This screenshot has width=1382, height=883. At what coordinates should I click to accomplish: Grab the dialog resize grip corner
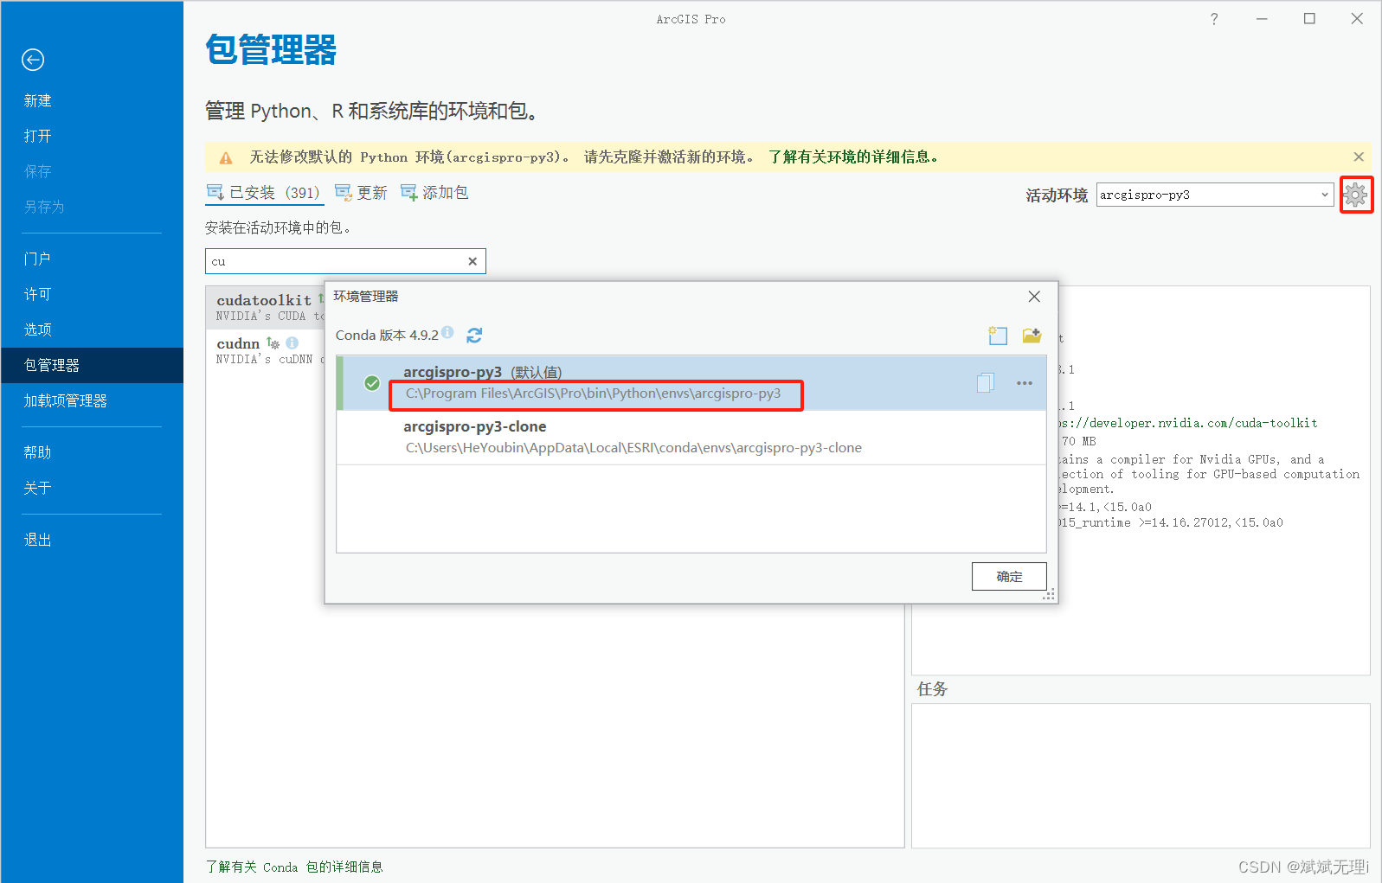click(x=1049, y=595)
